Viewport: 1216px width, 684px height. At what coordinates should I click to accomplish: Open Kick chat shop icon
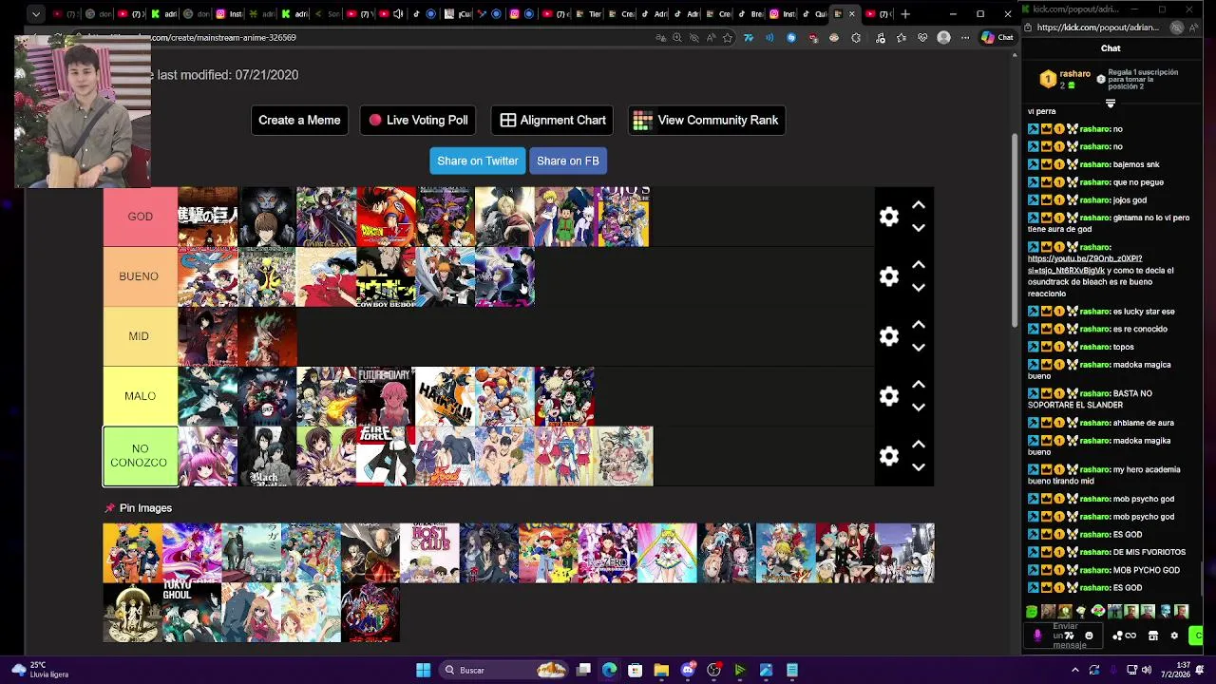(1153, 636)
